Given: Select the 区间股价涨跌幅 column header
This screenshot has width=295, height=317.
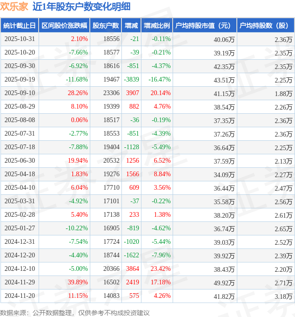Looking at the screenshot, I should pyautogui.click(x=64, y=26).
